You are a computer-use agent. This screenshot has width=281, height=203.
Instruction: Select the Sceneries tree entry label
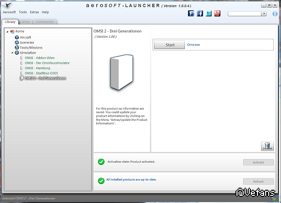(27, 42)
